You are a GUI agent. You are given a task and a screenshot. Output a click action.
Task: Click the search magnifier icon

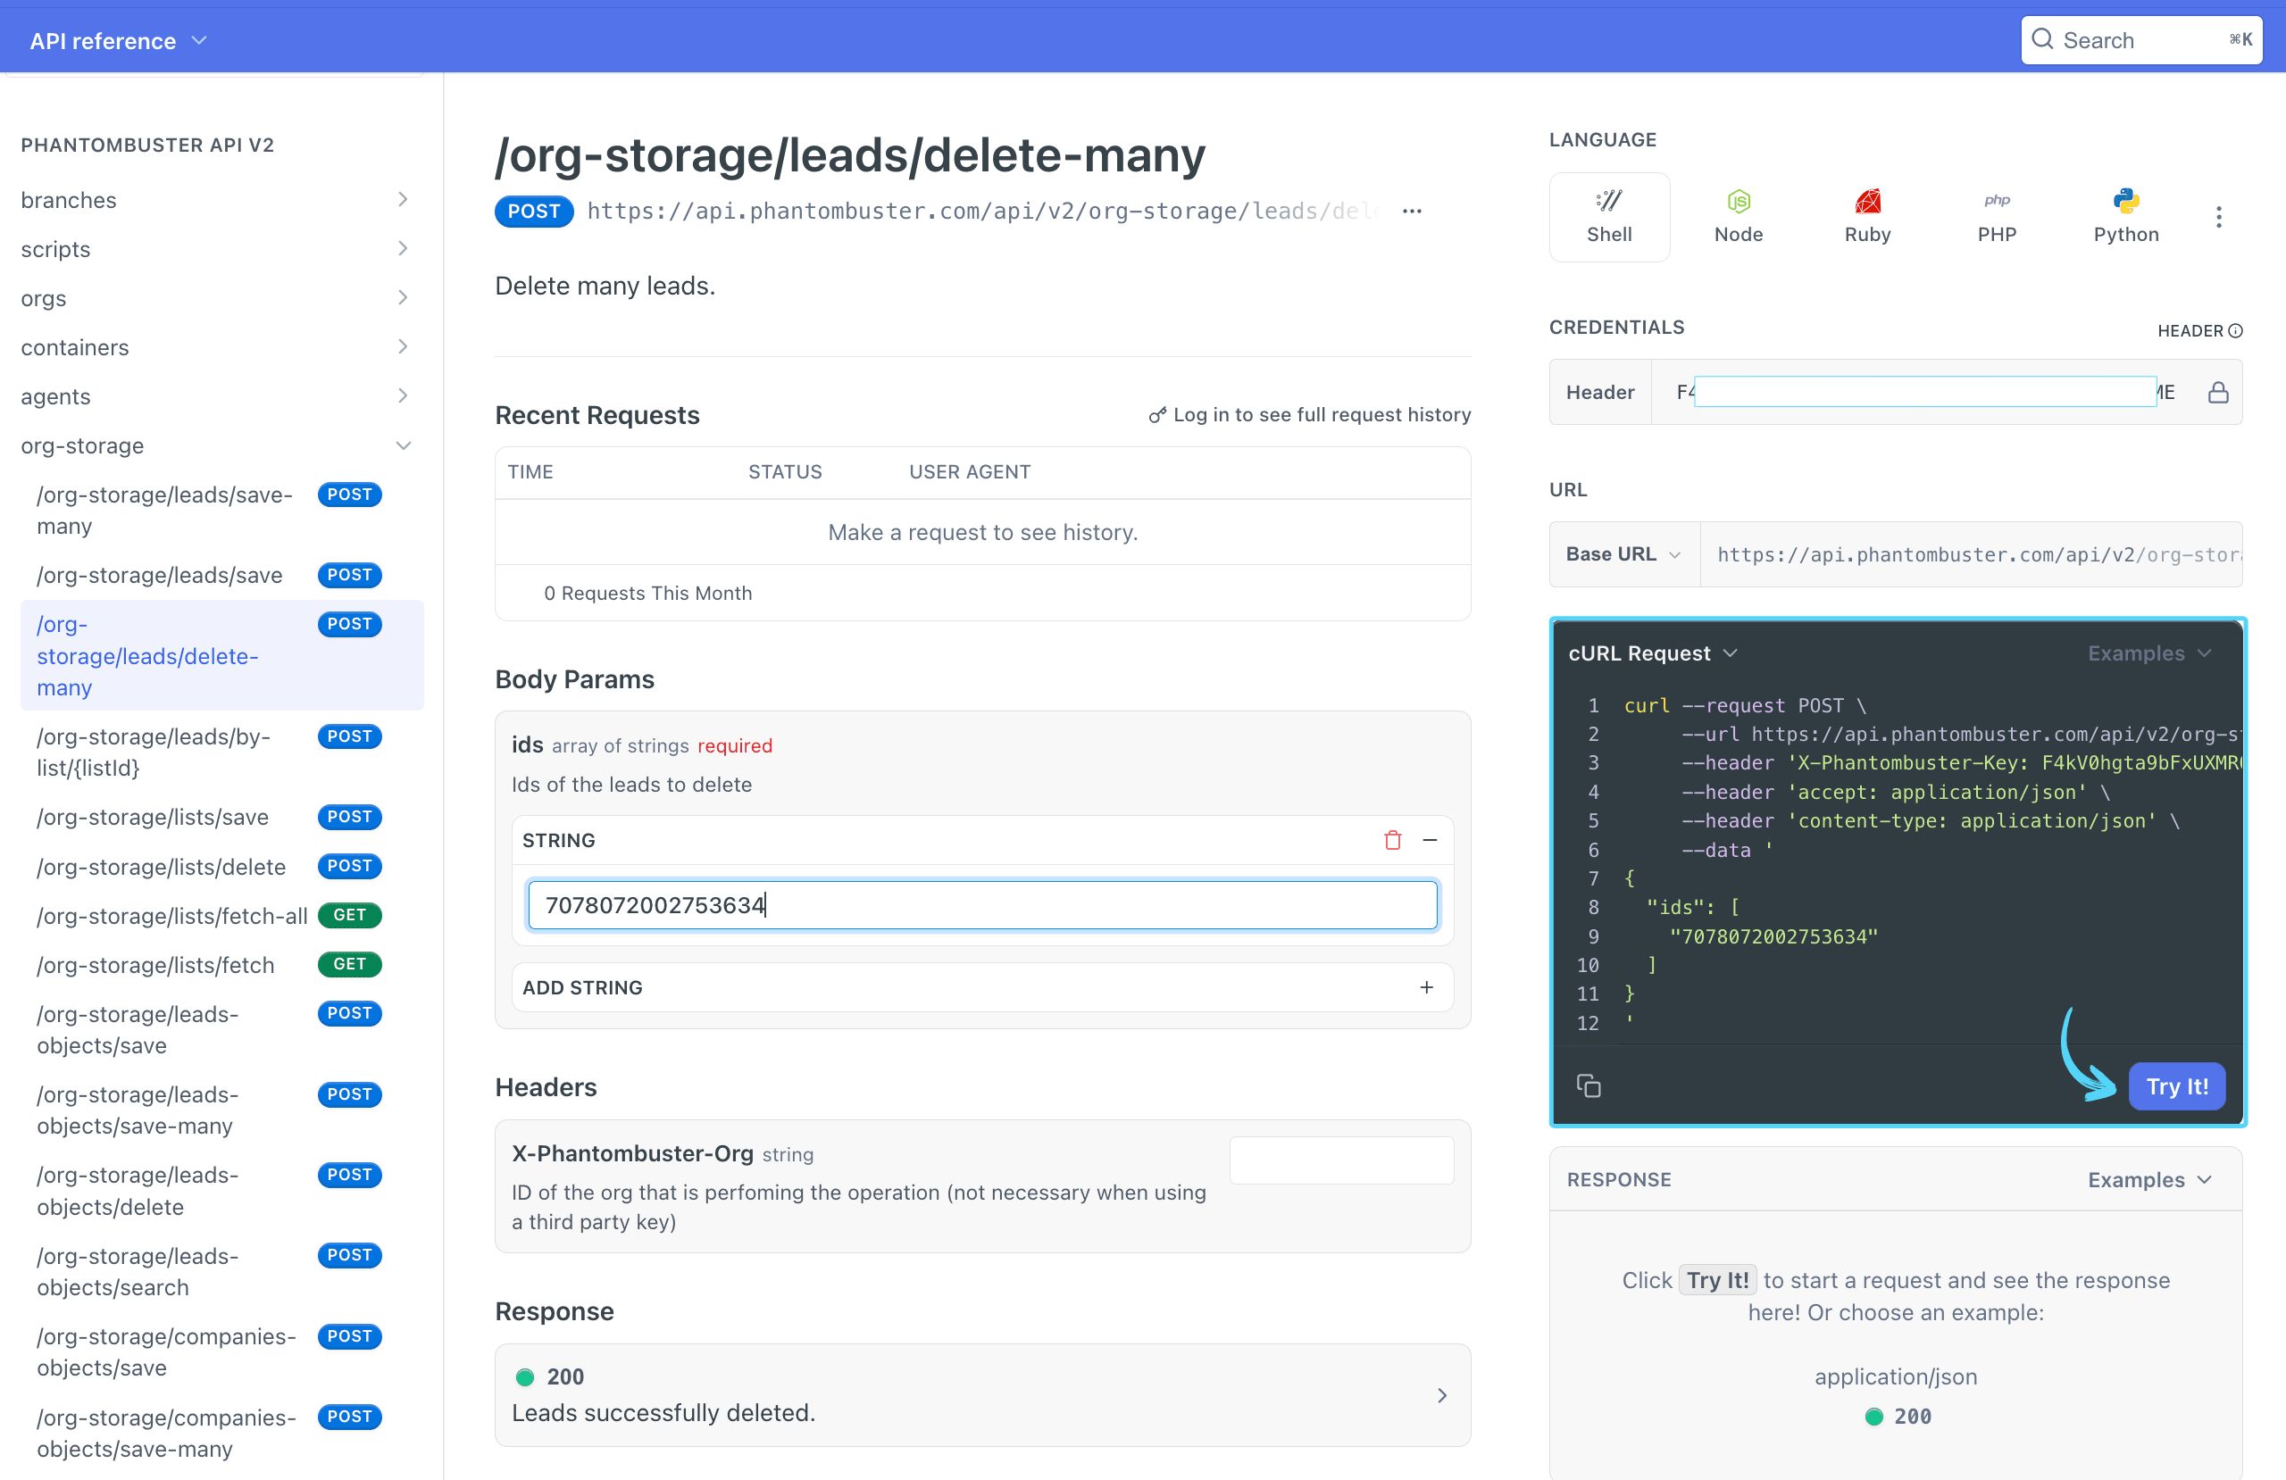click(2043, 39)
